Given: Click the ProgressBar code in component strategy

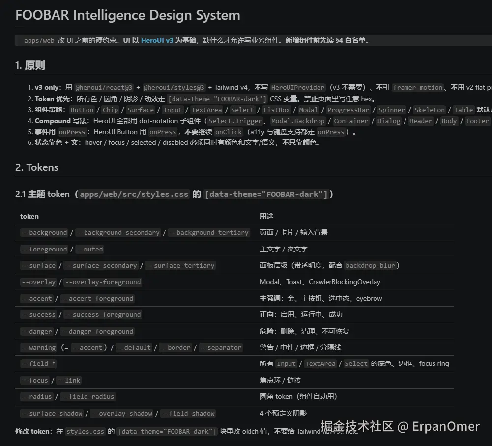Looking at the screenshot, I should click(348, 110).
